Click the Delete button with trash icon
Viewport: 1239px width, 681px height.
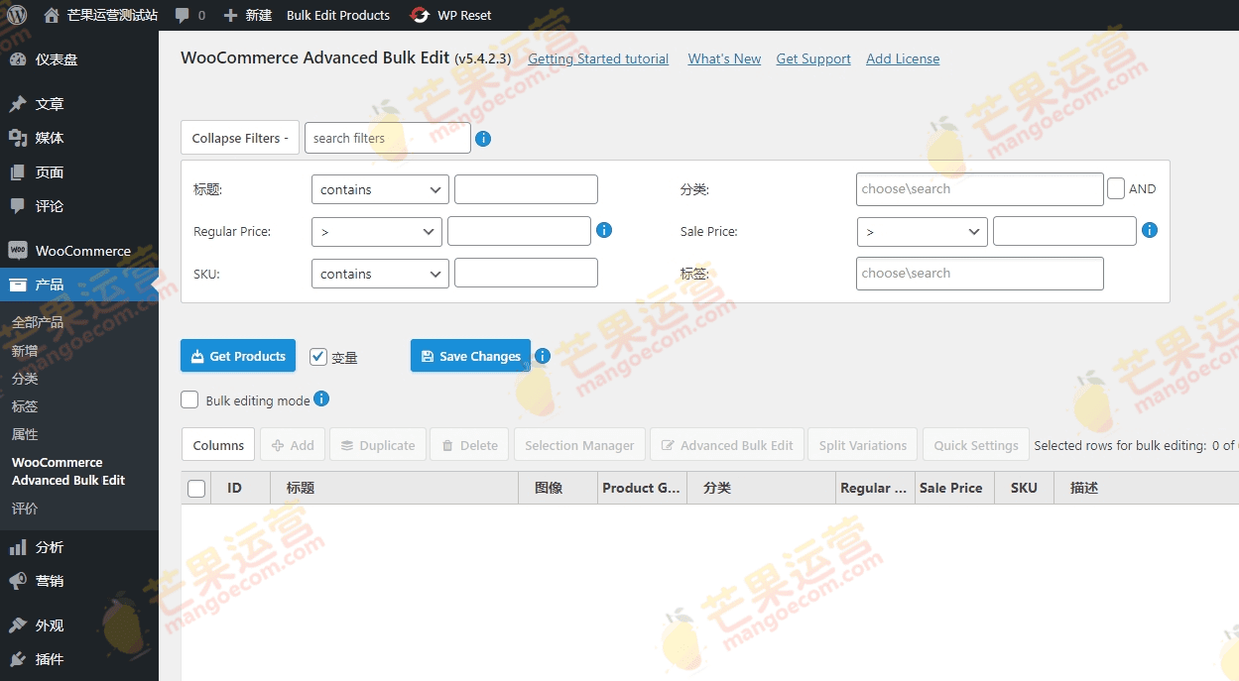tap(470, 445)
